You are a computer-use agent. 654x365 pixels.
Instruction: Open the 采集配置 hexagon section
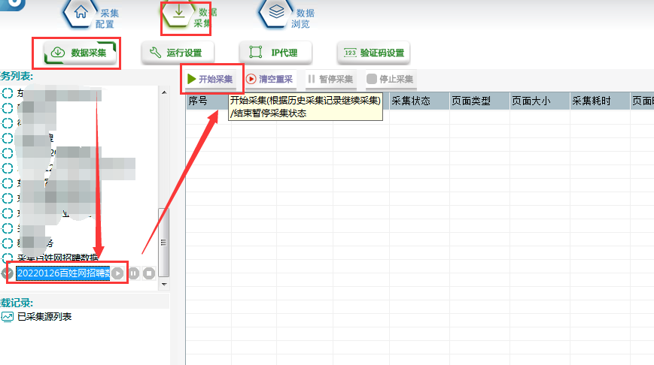90,14
